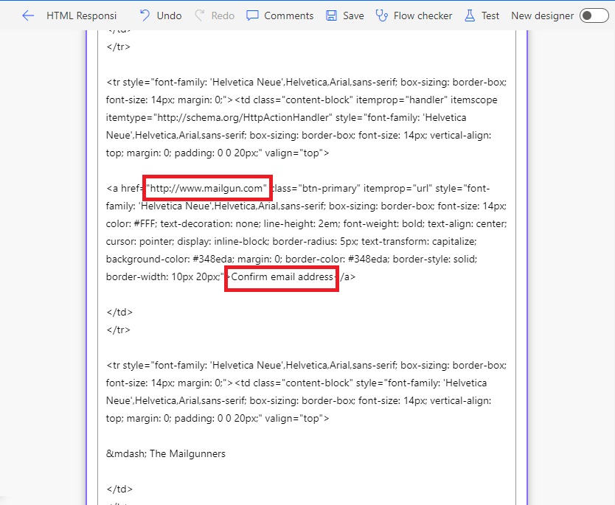This screenshot has height=505, width=615.
Task: Click the Undo icon
Action: point(145,15)
